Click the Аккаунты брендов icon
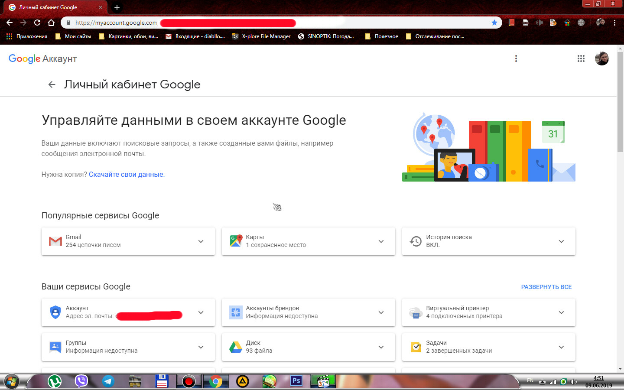 (x=236, y=312)
